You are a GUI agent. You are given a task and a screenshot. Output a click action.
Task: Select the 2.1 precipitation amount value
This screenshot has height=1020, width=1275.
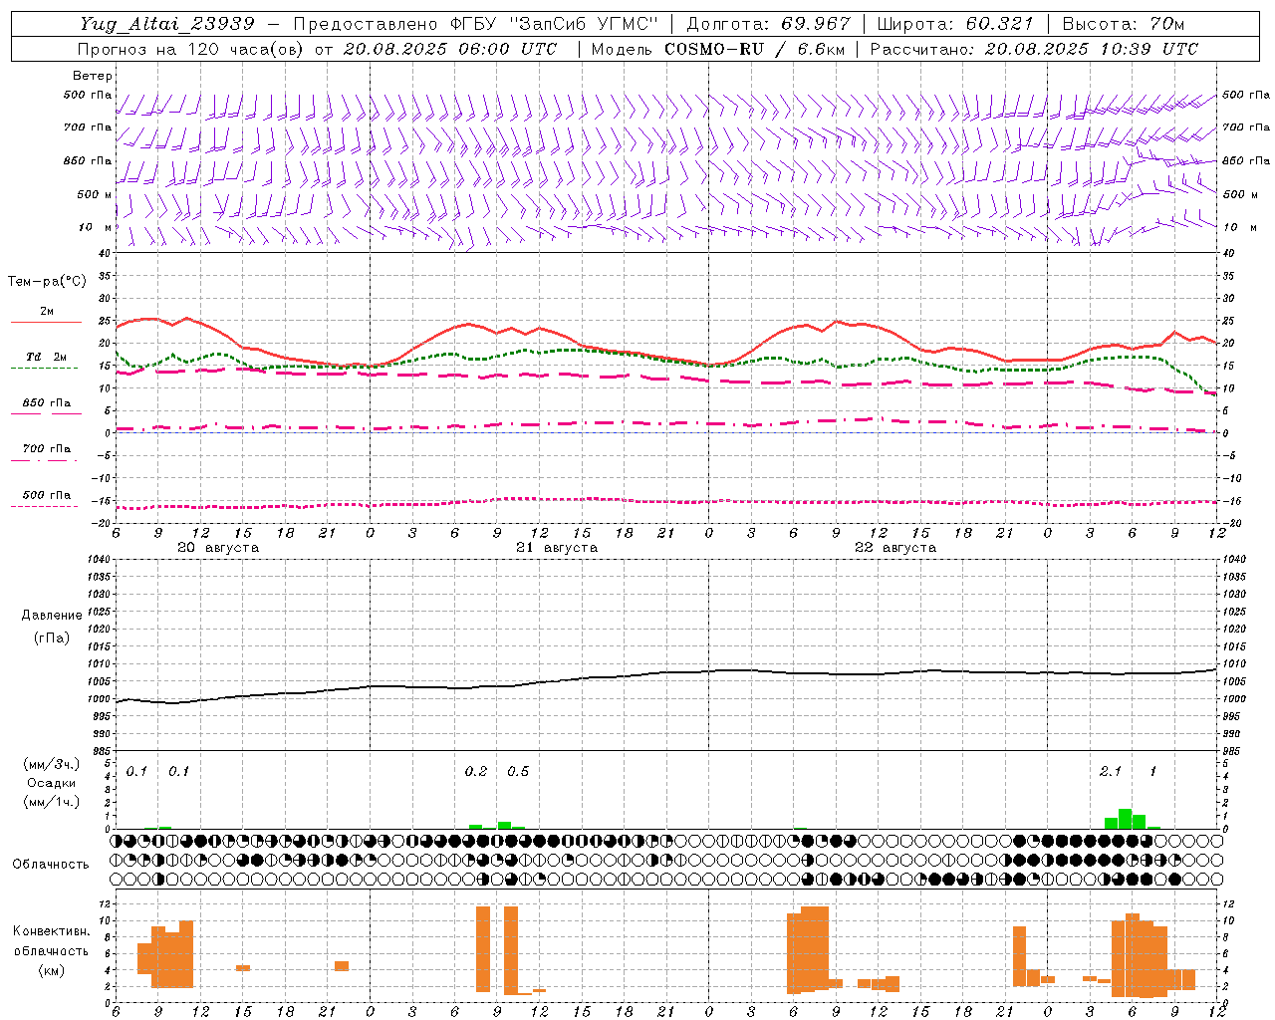click(x=1111, y=771)
